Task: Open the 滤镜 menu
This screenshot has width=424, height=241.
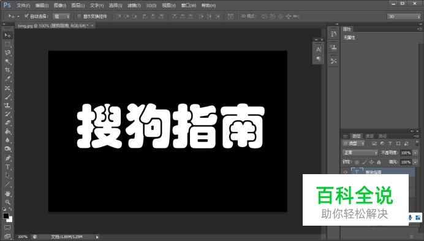Action: tap(134, 6)
